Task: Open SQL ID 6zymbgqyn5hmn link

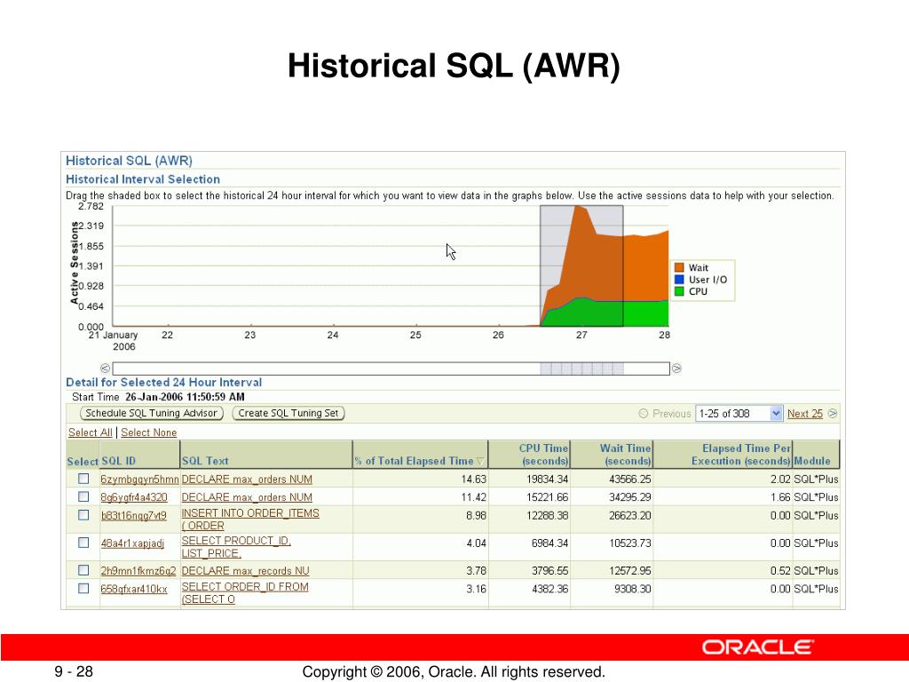Action: point(139,480)
